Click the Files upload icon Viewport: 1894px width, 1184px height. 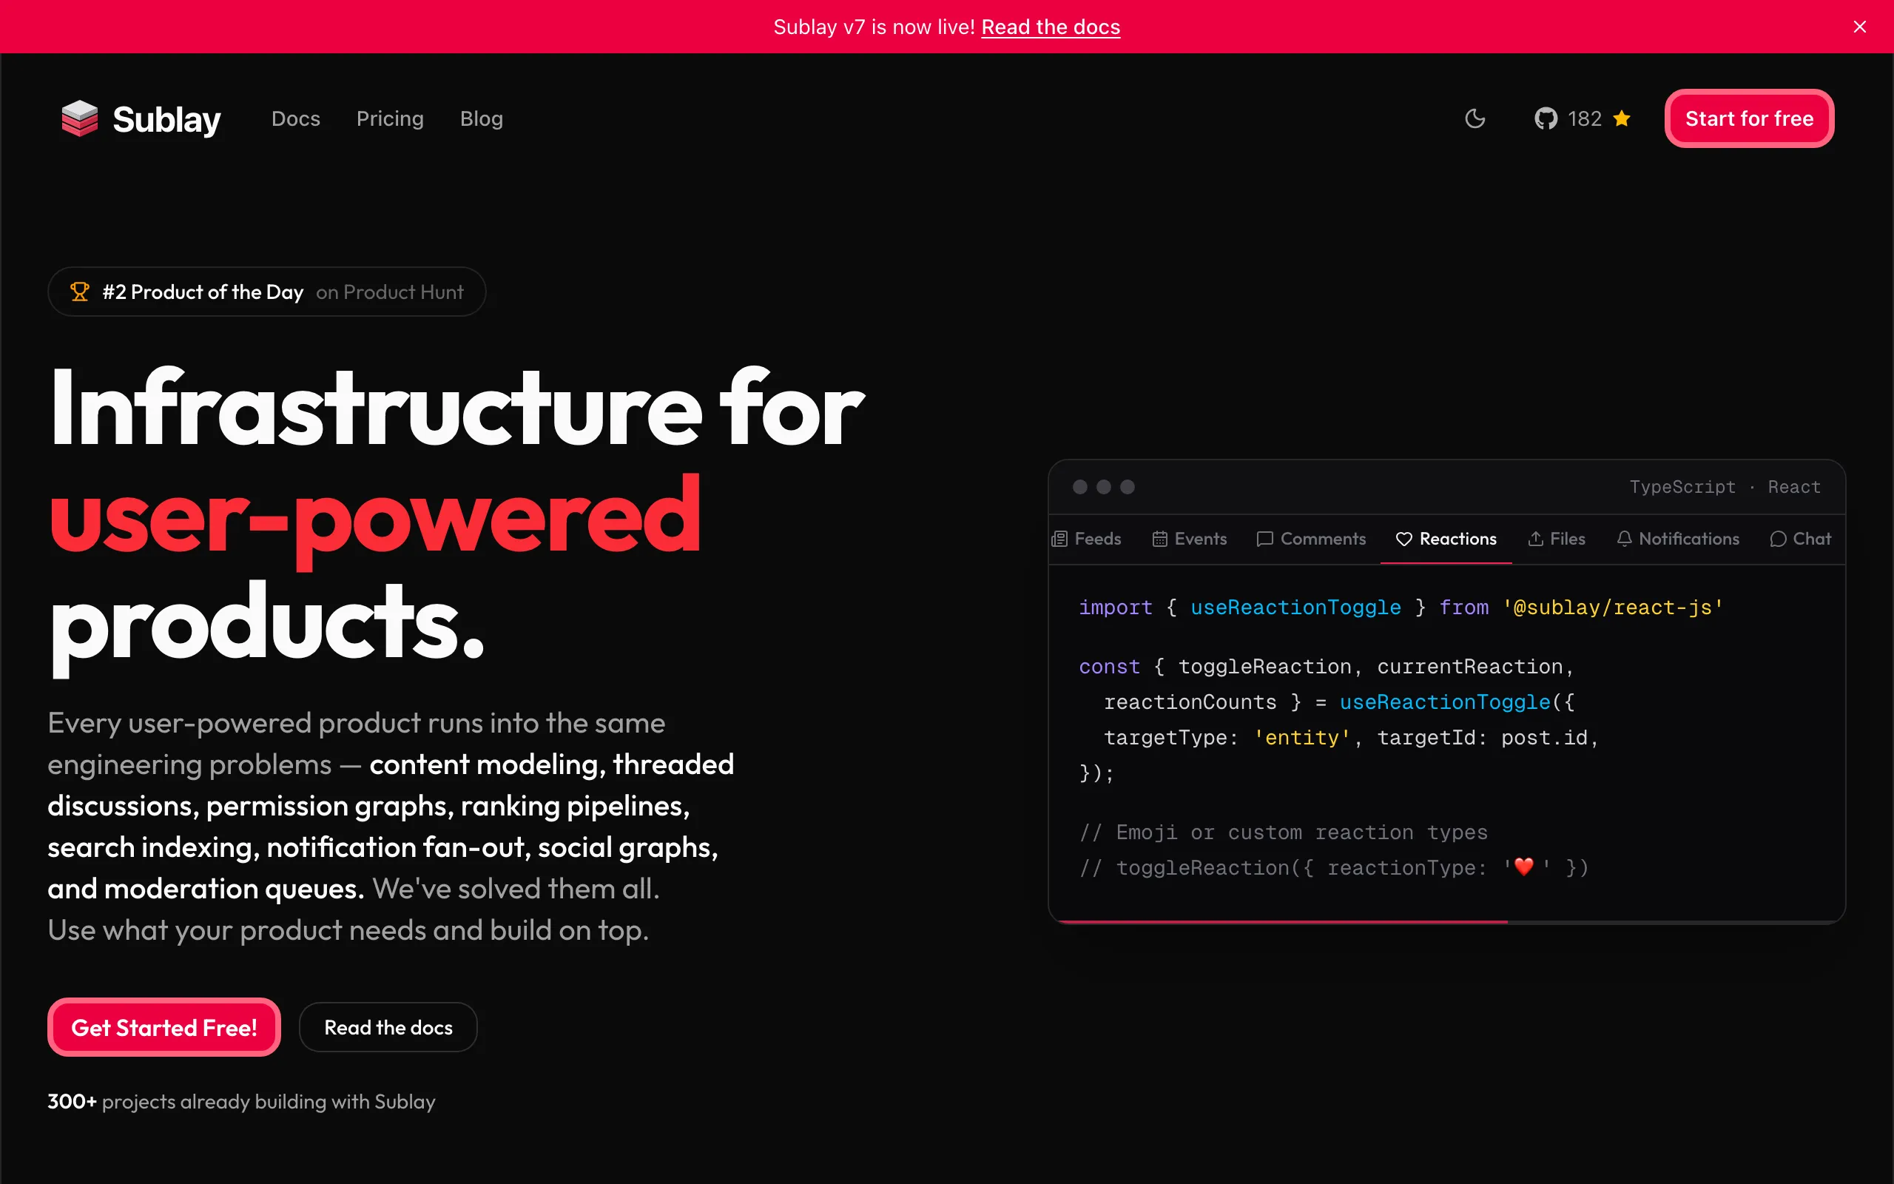[1536, 539]
